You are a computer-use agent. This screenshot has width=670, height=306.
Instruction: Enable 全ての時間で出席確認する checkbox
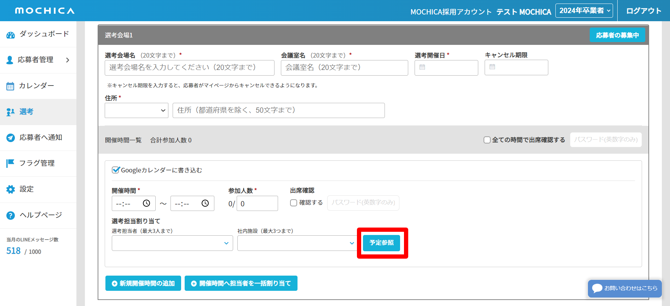coord(487,140)
